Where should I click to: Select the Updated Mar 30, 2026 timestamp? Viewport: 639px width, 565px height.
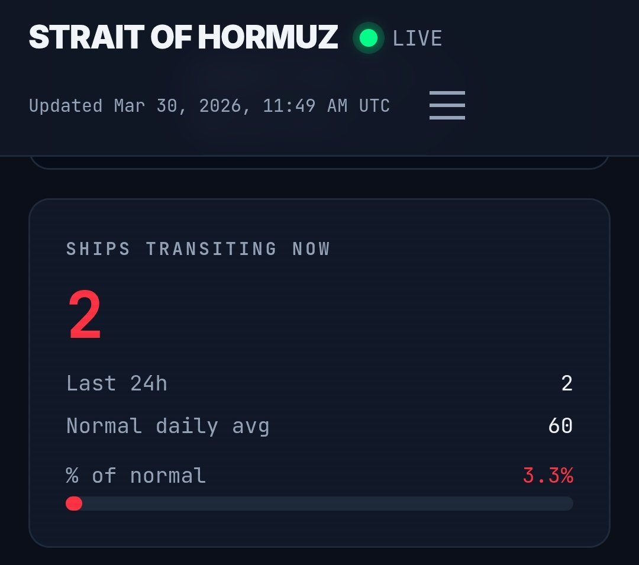[209, 106]
